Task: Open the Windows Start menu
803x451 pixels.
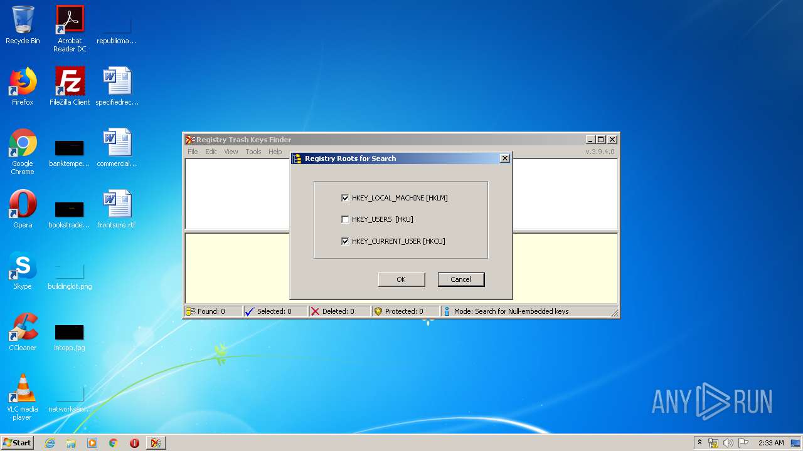Action: [x=17, y=443]
